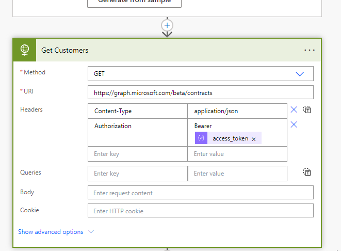Delete the Authorization header row
This screenshot has height=251, width=341.
click(x=294, y=124)
